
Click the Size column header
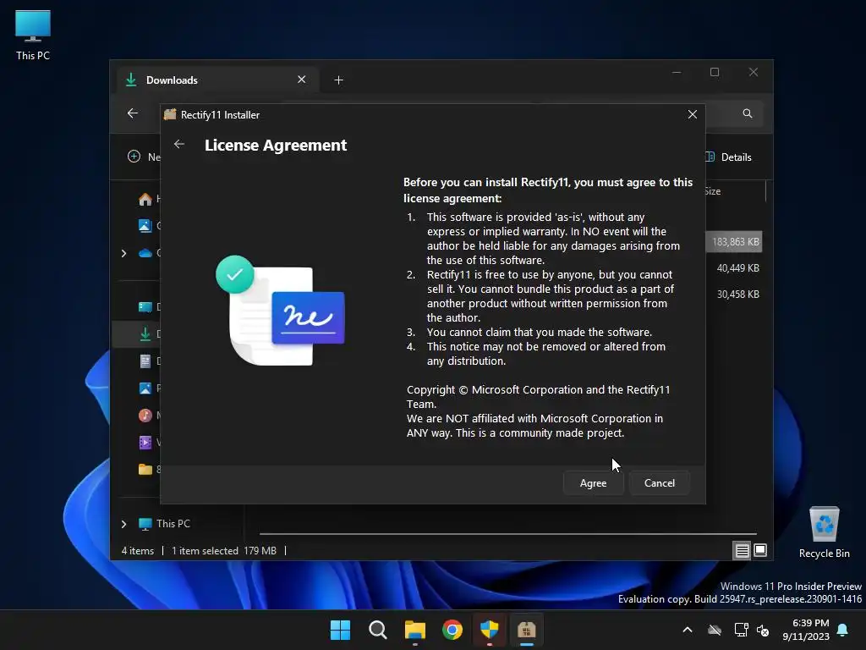(x=713, y=191)
